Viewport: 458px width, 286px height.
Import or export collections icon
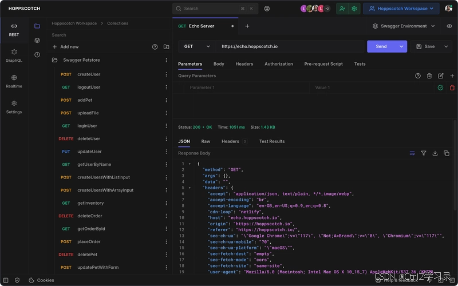(166, 47)
